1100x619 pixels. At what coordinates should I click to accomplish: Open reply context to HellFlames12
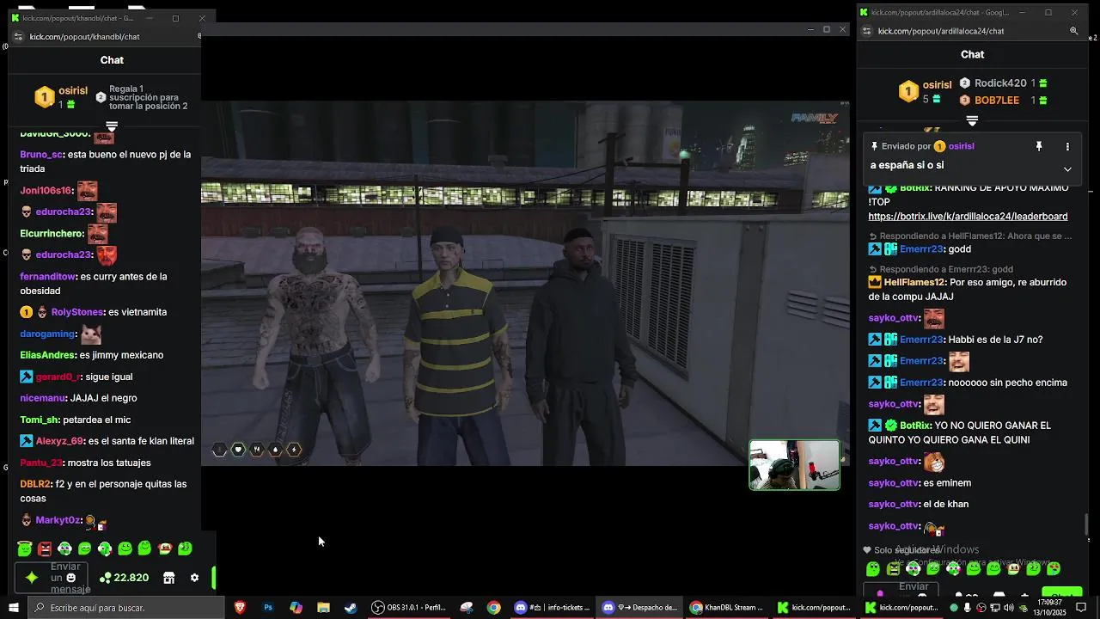coord(970,236)
